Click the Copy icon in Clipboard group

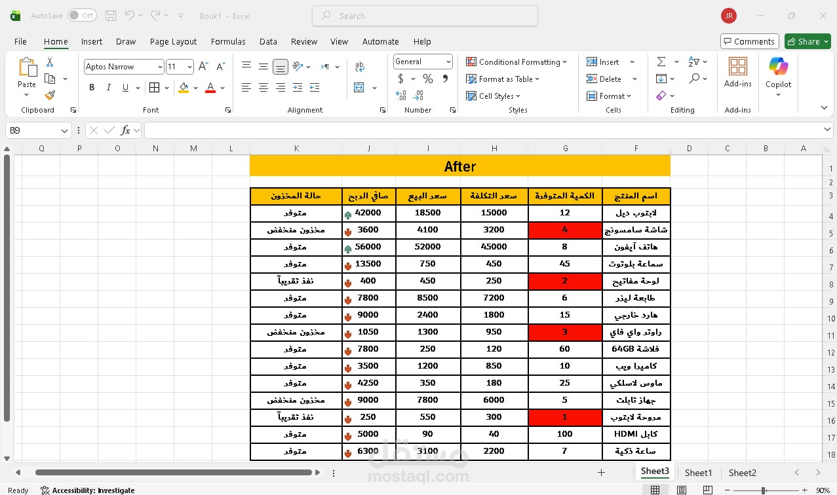point(50,79)
